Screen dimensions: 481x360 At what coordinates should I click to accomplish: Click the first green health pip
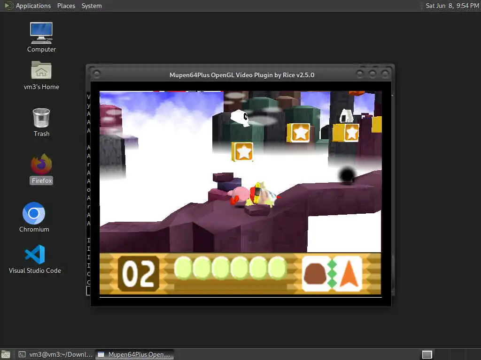[x=183, y=268]
